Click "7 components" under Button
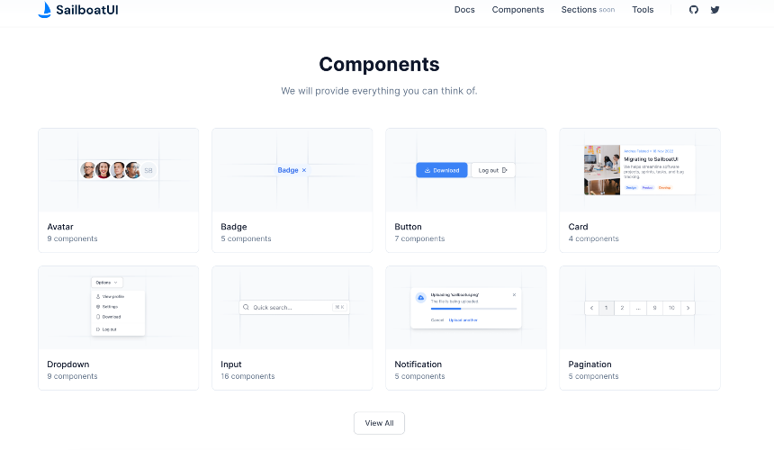The image size is (774, 450). (419, 238)
